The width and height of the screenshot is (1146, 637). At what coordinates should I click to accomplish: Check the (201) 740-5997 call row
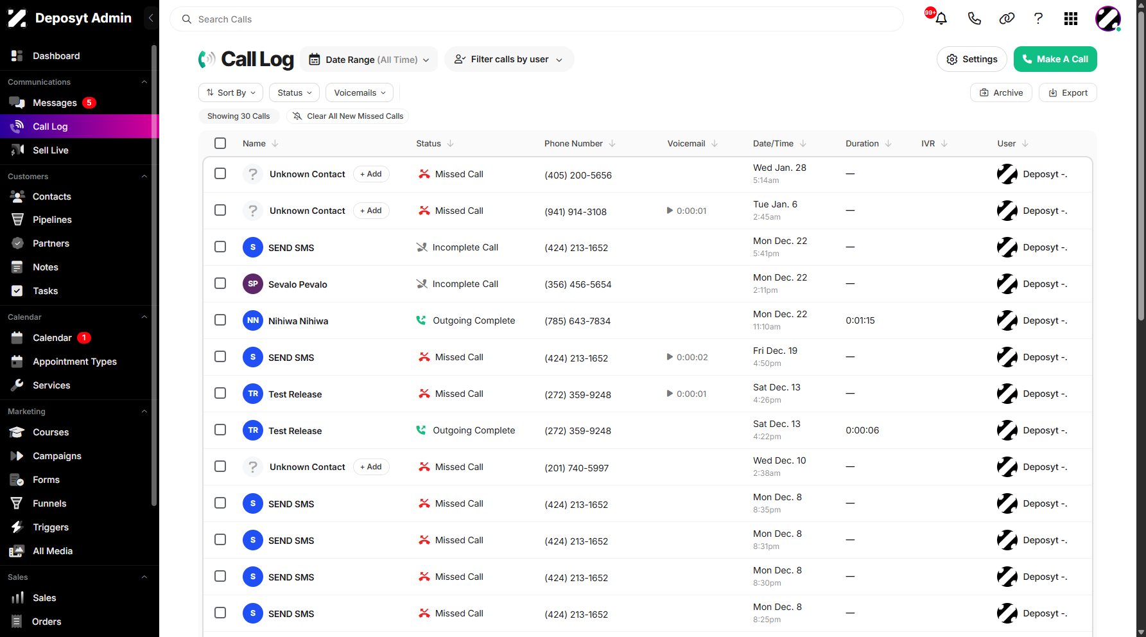tap(220, 466)
